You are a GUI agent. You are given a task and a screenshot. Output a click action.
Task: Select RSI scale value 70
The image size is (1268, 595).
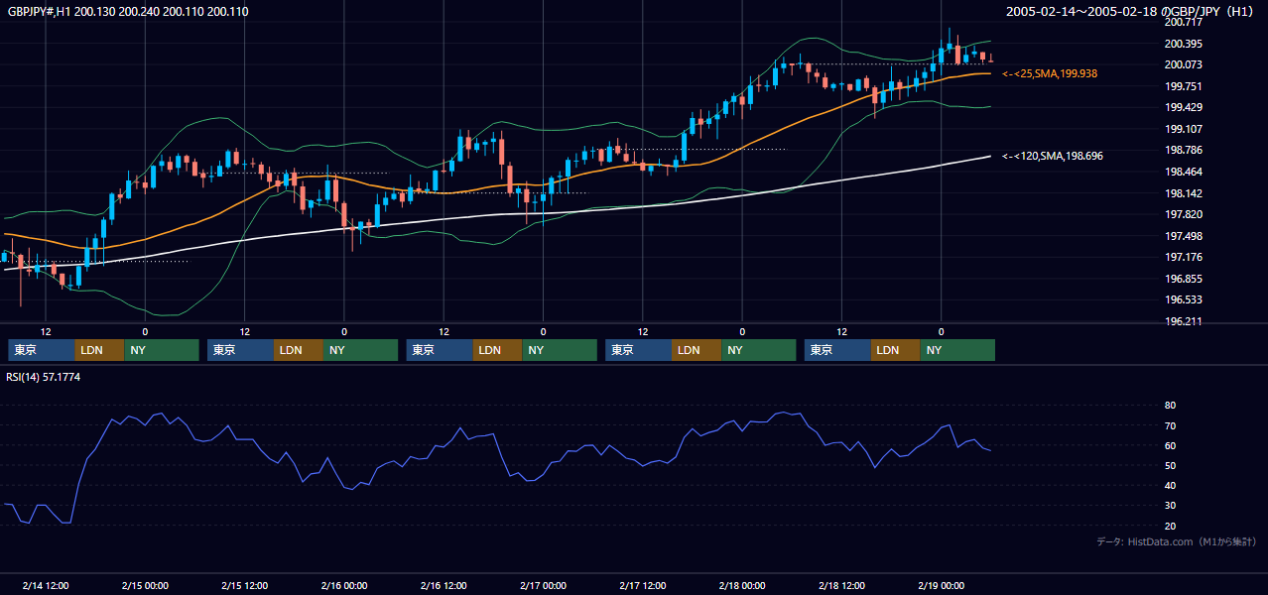(1170, 425)
